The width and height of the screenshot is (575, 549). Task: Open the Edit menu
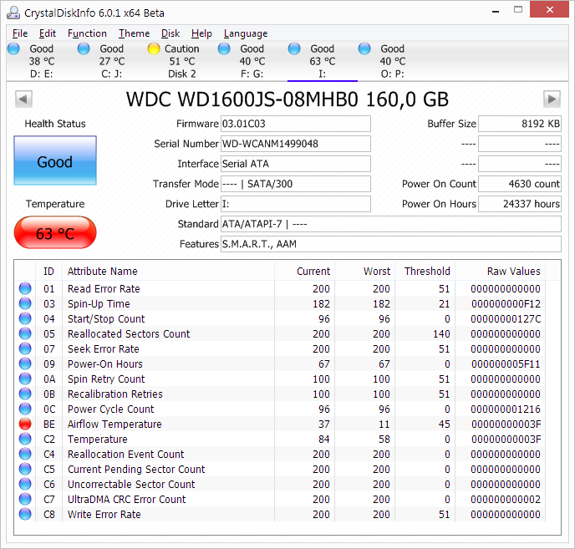[x=48, y=33]
